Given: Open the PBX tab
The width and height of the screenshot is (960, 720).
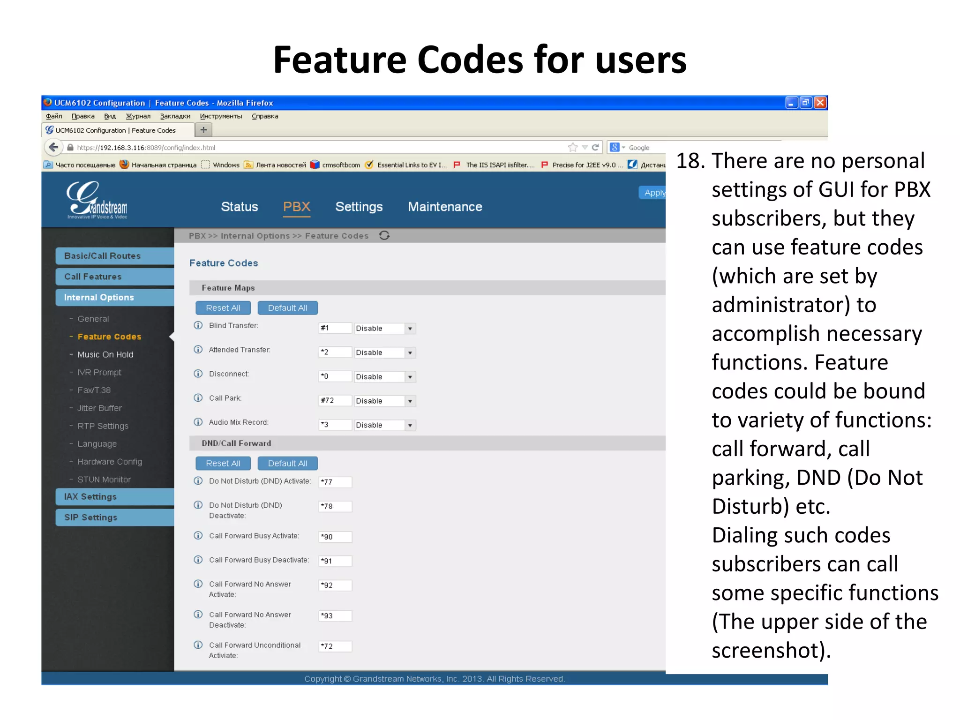Looking at the screenshot, I should point(297,207).
